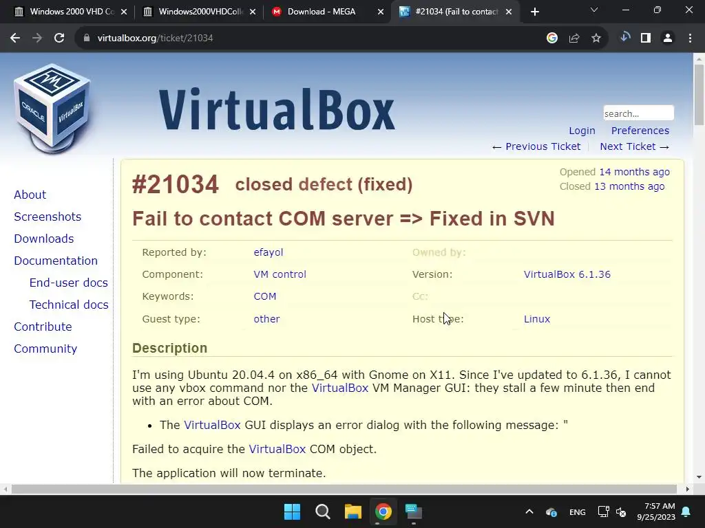Close the #21034 ticket tab
This screenshot has height=528, width=705.
coord(509,12)
